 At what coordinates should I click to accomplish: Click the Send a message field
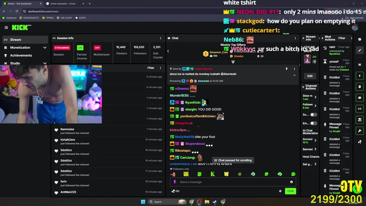tap(233, 182)
